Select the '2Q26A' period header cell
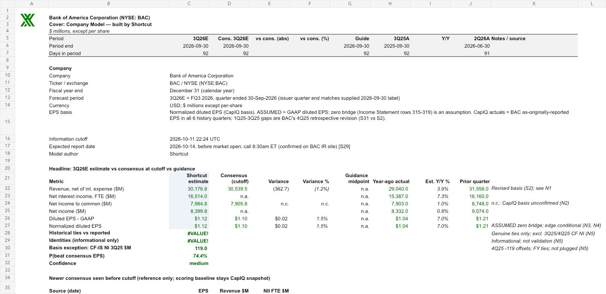The width and height of the screenshot is (606, 294). 482,39
